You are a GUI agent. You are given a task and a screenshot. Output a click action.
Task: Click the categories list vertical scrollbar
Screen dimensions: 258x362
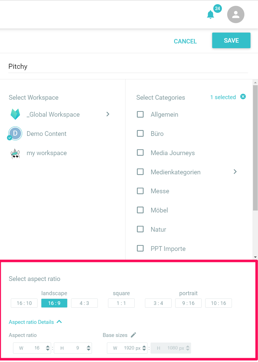pyautogui.click(x=255, y=148)
